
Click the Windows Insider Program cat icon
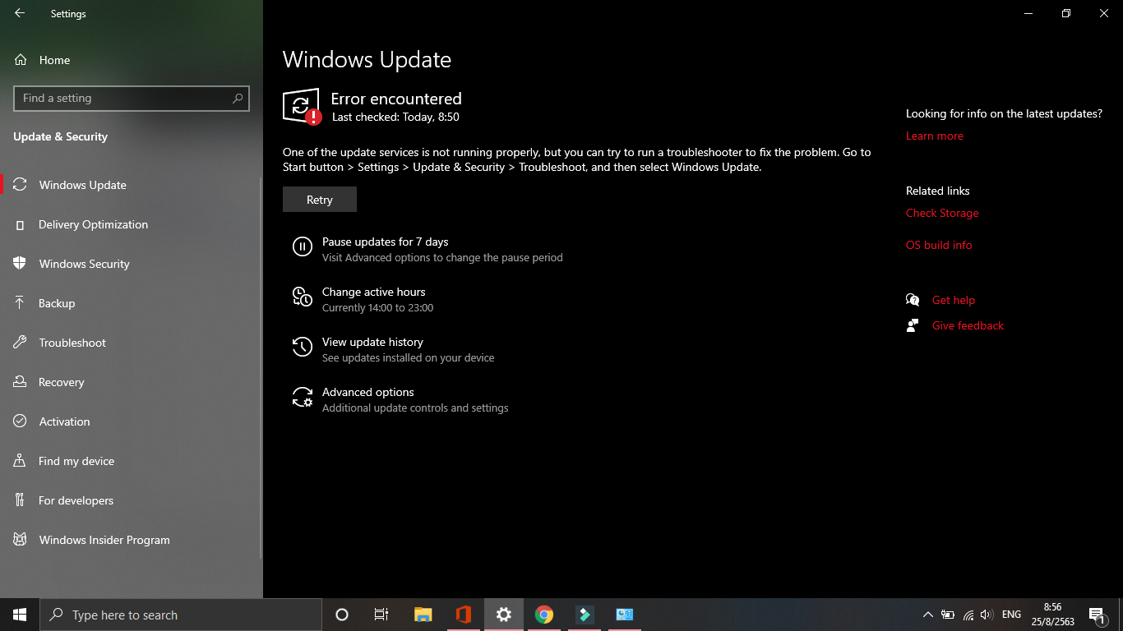[x=21, y=540]
